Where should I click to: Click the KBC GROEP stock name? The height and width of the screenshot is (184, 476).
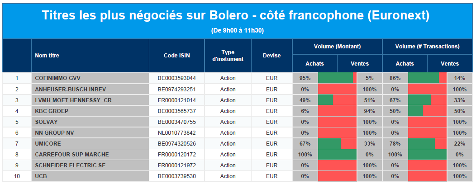pos(52,111)
